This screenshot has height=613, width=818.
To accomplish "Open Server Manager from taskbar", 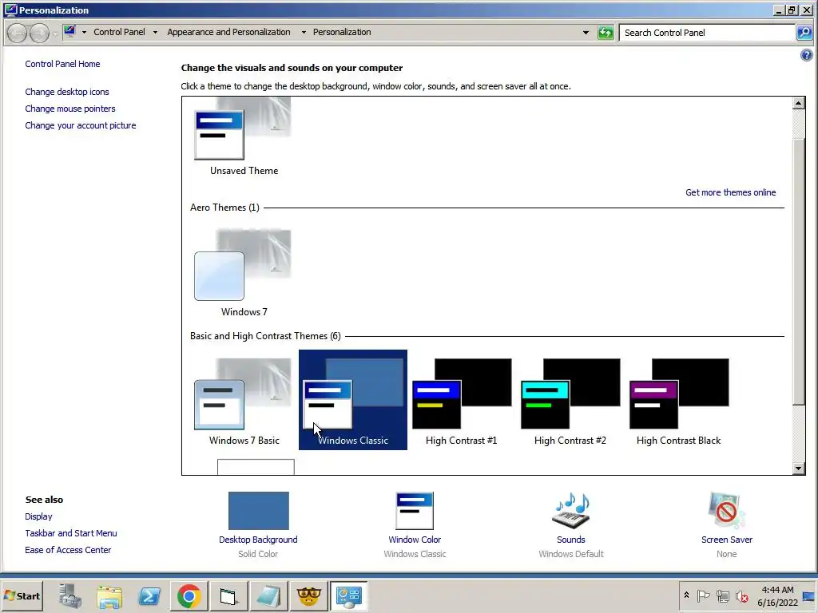I will (70, 595).
